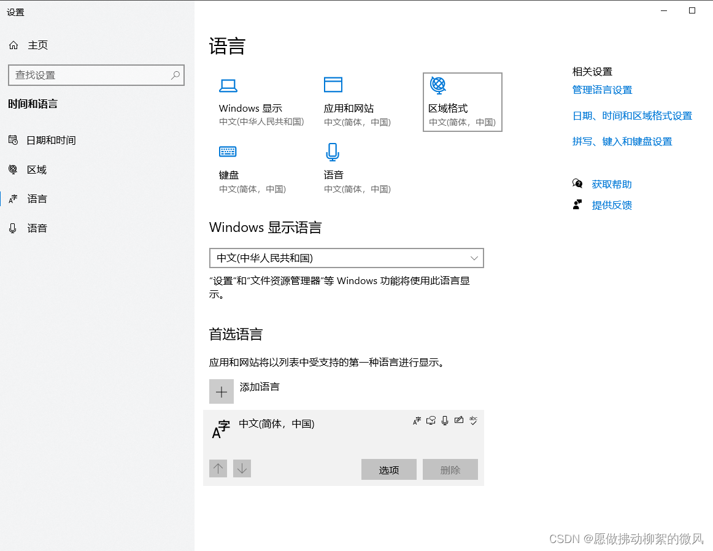Click the 提供反馈 person icon
This screenshot has height=551, width=713.
[577, 204]
